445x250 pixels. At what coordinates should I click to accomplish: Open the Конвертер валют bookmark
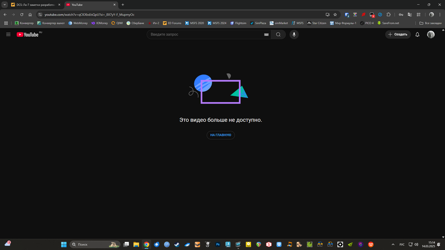51,23
